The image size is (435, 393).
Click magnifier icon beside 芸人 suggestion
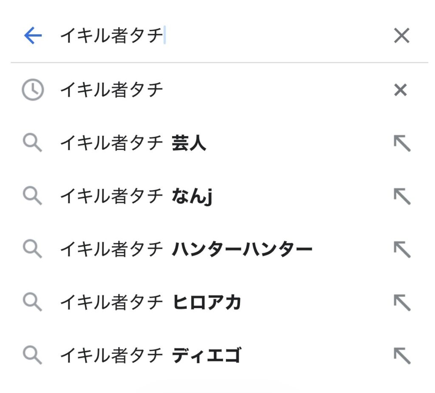[32, 144]
